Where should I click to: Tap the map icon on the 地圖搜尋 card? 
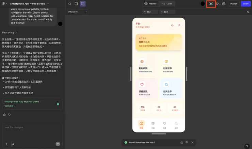click(x=166, y=61)
